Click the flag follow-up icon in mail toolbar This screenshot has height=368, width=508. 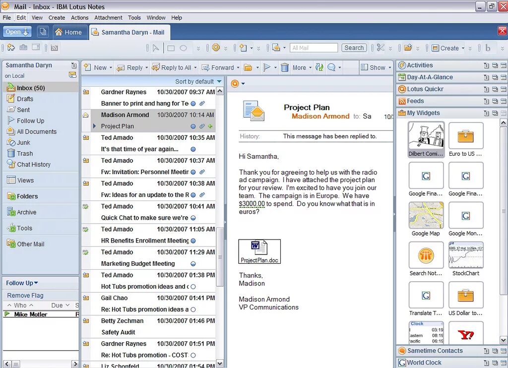point(267,67)
